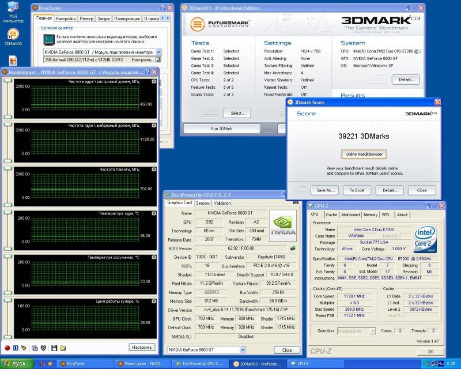Open the 3DMark03 desktop shortcut
Screen dimensions: 461x369
[13, 37]
